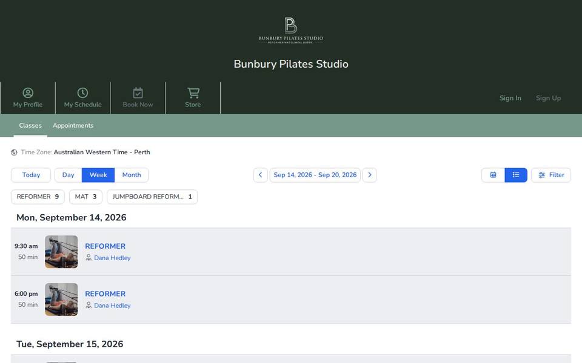The image size is (582, 363).
Task: Click the 9:30 am class thumbnail
Action: point(61,252)
